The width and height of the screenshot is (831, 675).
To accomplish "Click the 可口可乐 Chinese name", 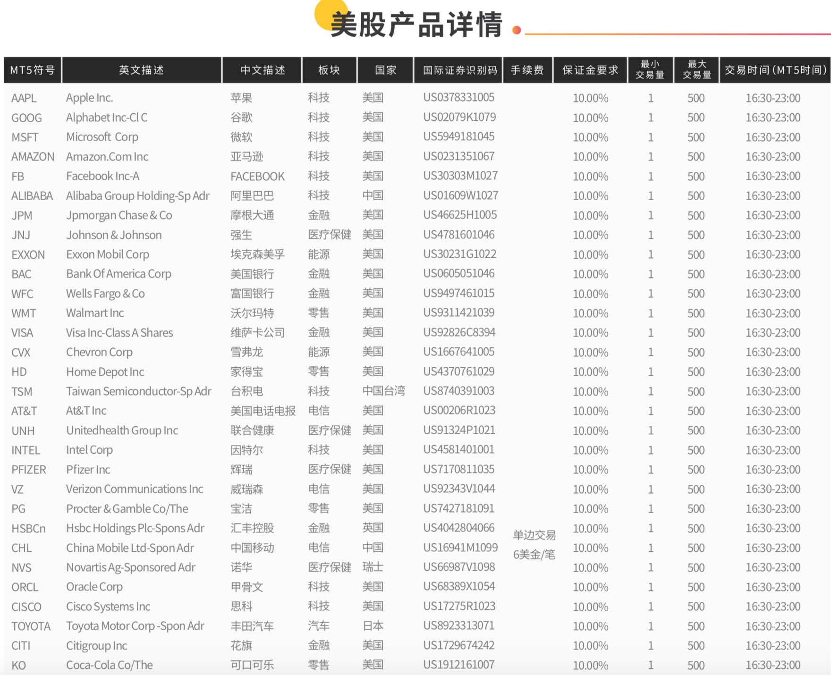I will coord(252,665).
